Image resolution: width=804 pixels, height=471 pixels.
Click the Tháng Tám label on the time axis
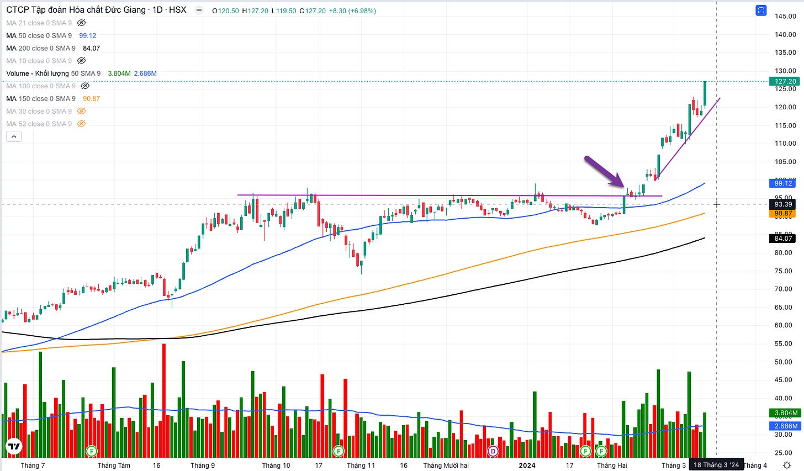click(x=114, y=465)
